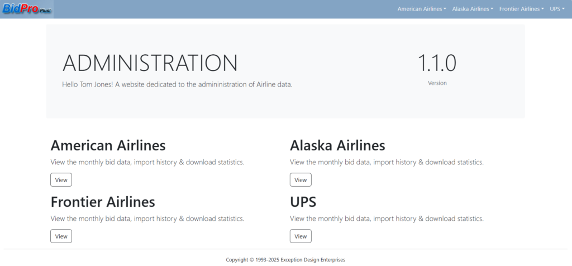Click the American Airlines section heading
This screenshot has width=572, height=266.
[x=108, y=145]
